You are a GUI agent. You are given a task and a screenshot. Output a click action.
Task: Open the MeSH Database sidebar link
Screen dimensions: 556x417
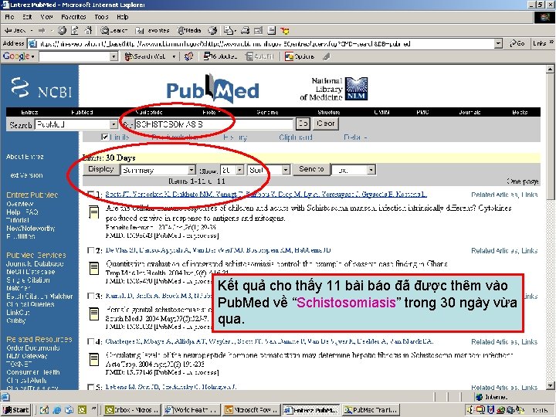click(30, 272)
